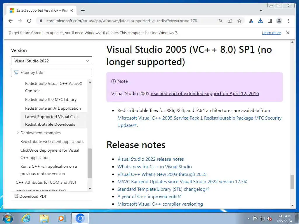Image resolution: width=299 pixels, height=224 pixels.
Task: Open C++ Attributes for COM and .NET
Action: tap(46, 182)
